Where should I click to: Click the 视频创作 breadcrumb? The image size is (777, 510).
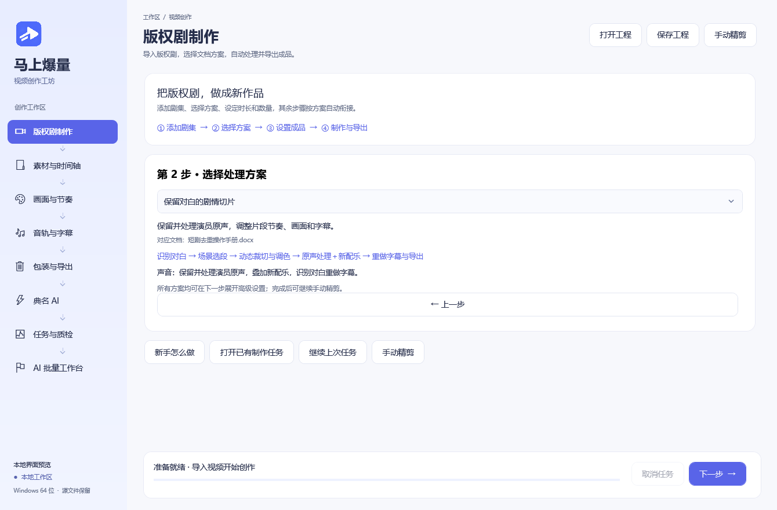click(x=180, y=17)
